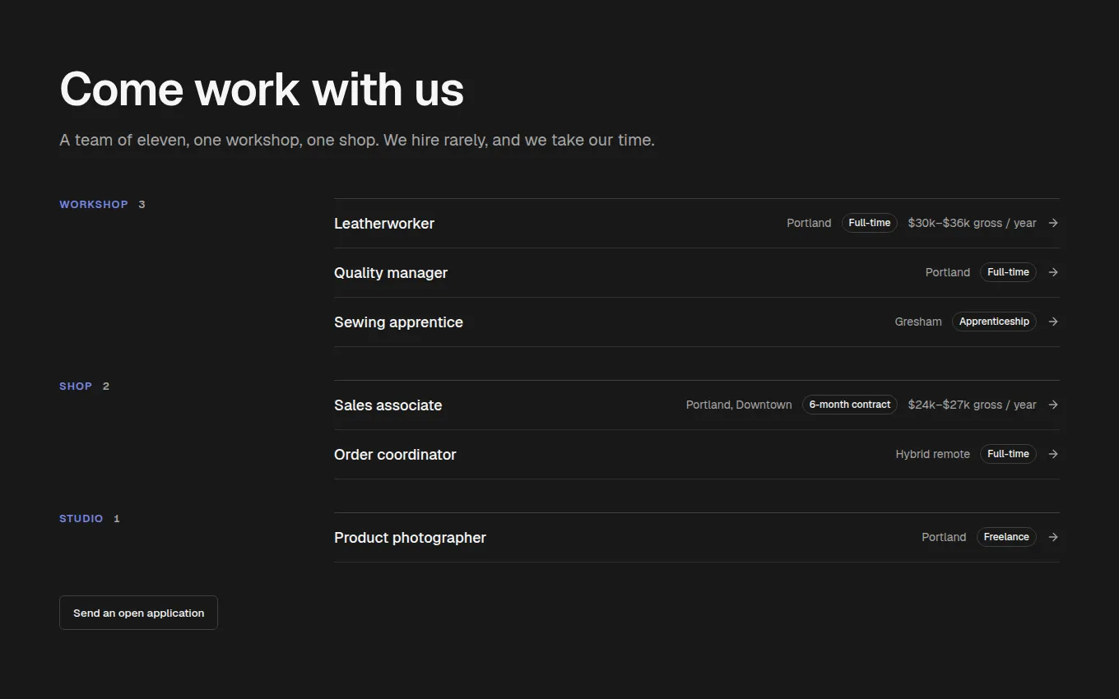Click the WORKSHOP section label

coord(94,205)
